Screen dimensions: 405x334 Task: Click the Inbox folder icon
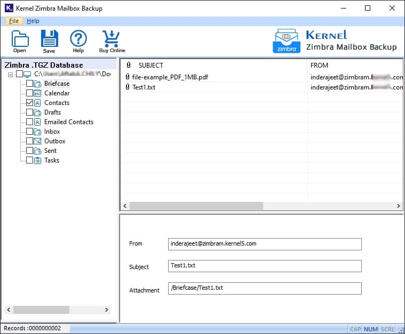(x=37, y=132)
